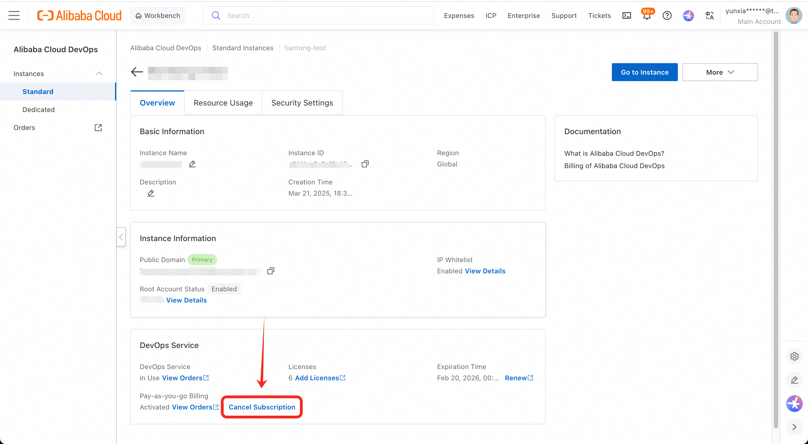Viewport: 808px width, 444px height.
Task: Go back using the left arrow
Action: (x=137, y=72)
